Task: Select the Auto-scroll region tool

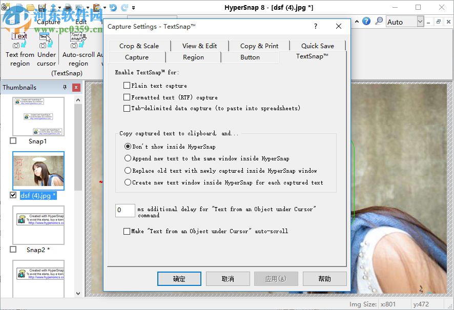Action: tap(77, 49)
